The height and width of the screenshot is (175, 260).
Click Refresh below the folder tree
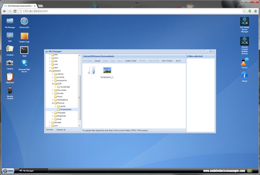[x=50, y=130]
